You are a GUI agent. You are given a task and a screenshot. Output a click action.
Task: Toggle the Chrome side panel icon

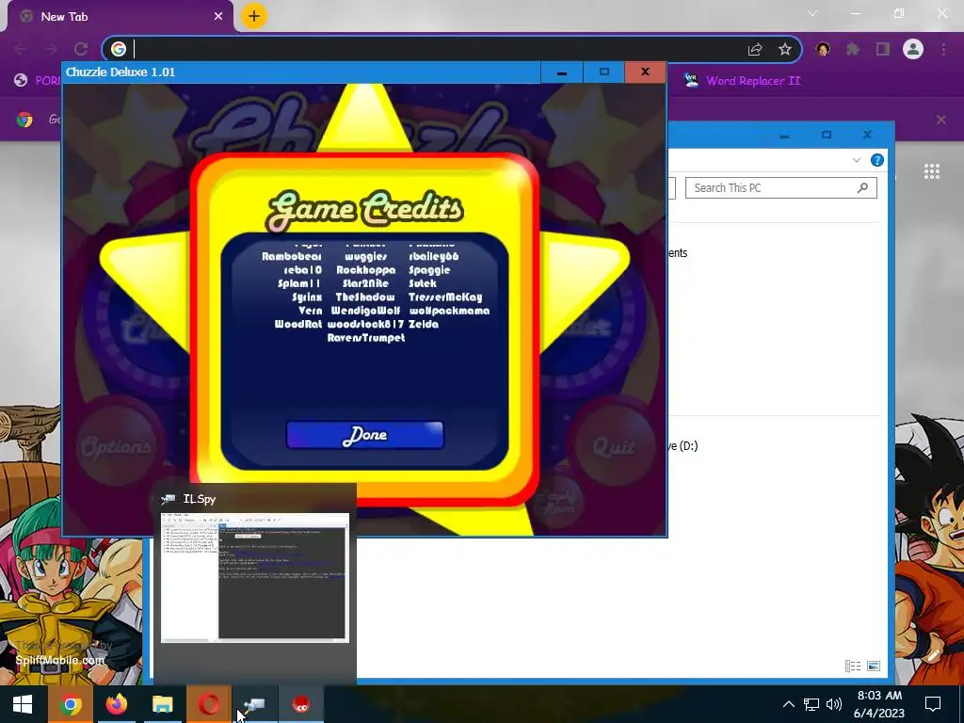pyautogui.click(x=883, y=49)
